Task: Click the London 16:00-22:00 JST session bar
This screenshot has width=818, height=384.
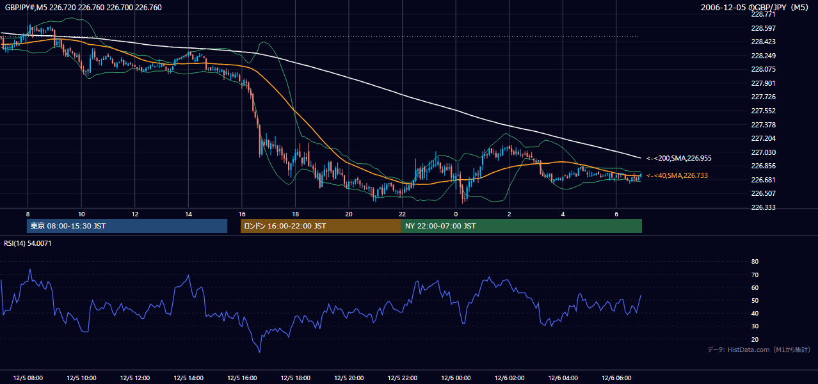Action: point(321,226)
